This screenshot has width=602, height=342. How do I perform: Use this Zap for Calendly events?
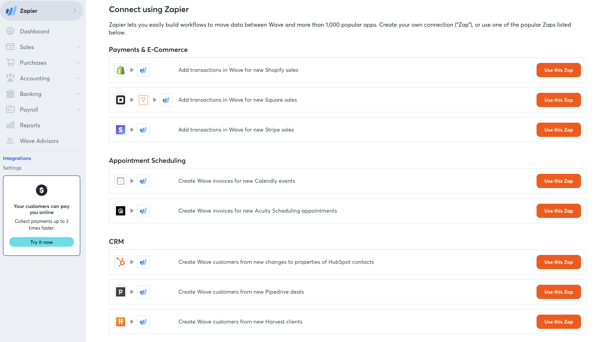[x=559, y=181]
